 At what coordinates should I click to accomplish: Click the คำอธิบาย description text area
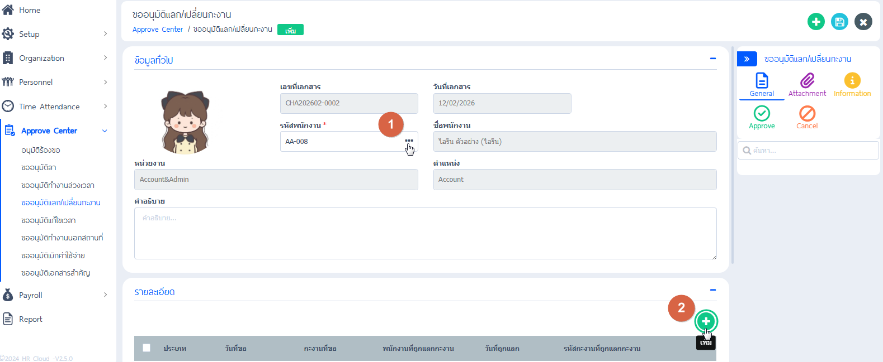click(x=425, y=233)
